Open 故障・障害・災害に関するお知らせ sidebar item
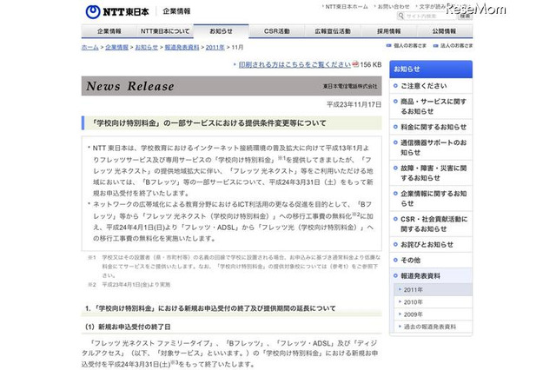This screenshot has height=370, width=556. 431,173
